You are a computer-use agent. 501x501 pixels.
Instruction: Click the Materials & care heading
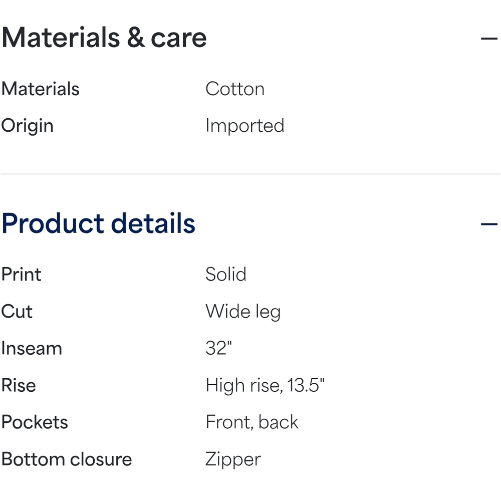(x=104, y=38)
